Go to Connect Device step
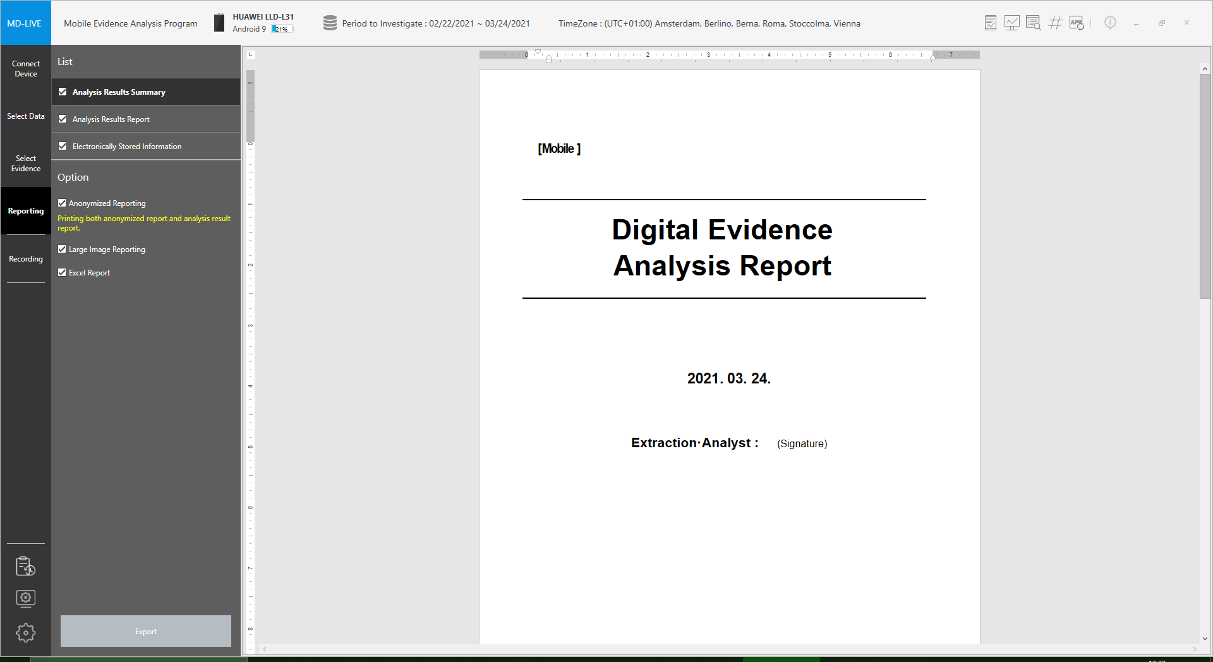Screen dimensions: 1213x662 (x=25, y=69)
